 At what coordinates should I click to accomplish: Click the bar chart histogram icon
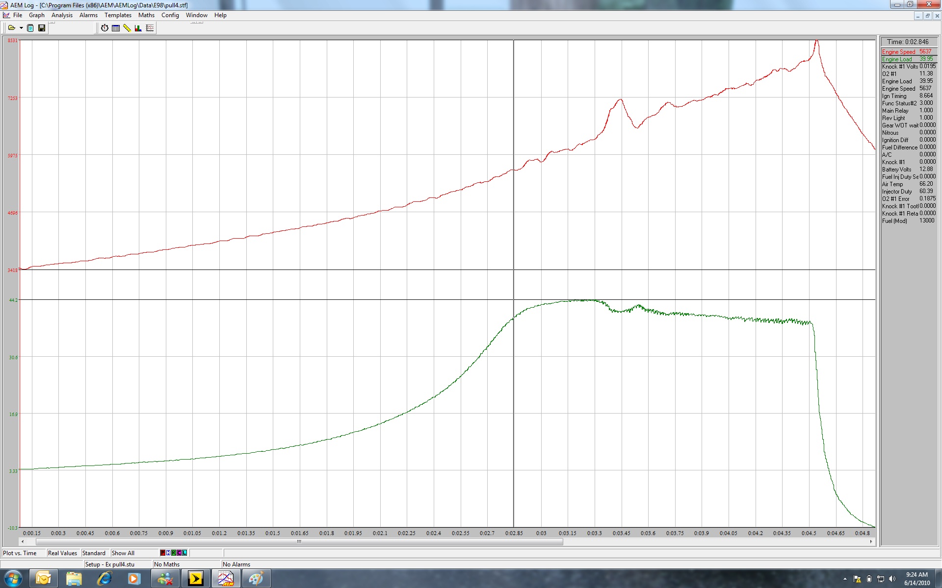coord(138,28)
